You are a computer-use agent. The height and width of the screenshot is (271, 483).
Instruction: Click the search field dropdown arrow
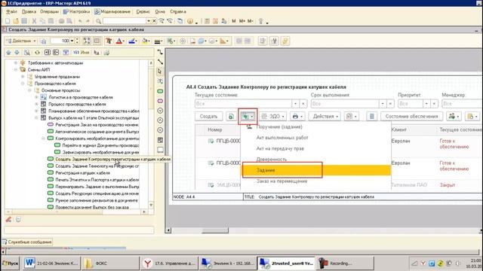tap(149, 21)
